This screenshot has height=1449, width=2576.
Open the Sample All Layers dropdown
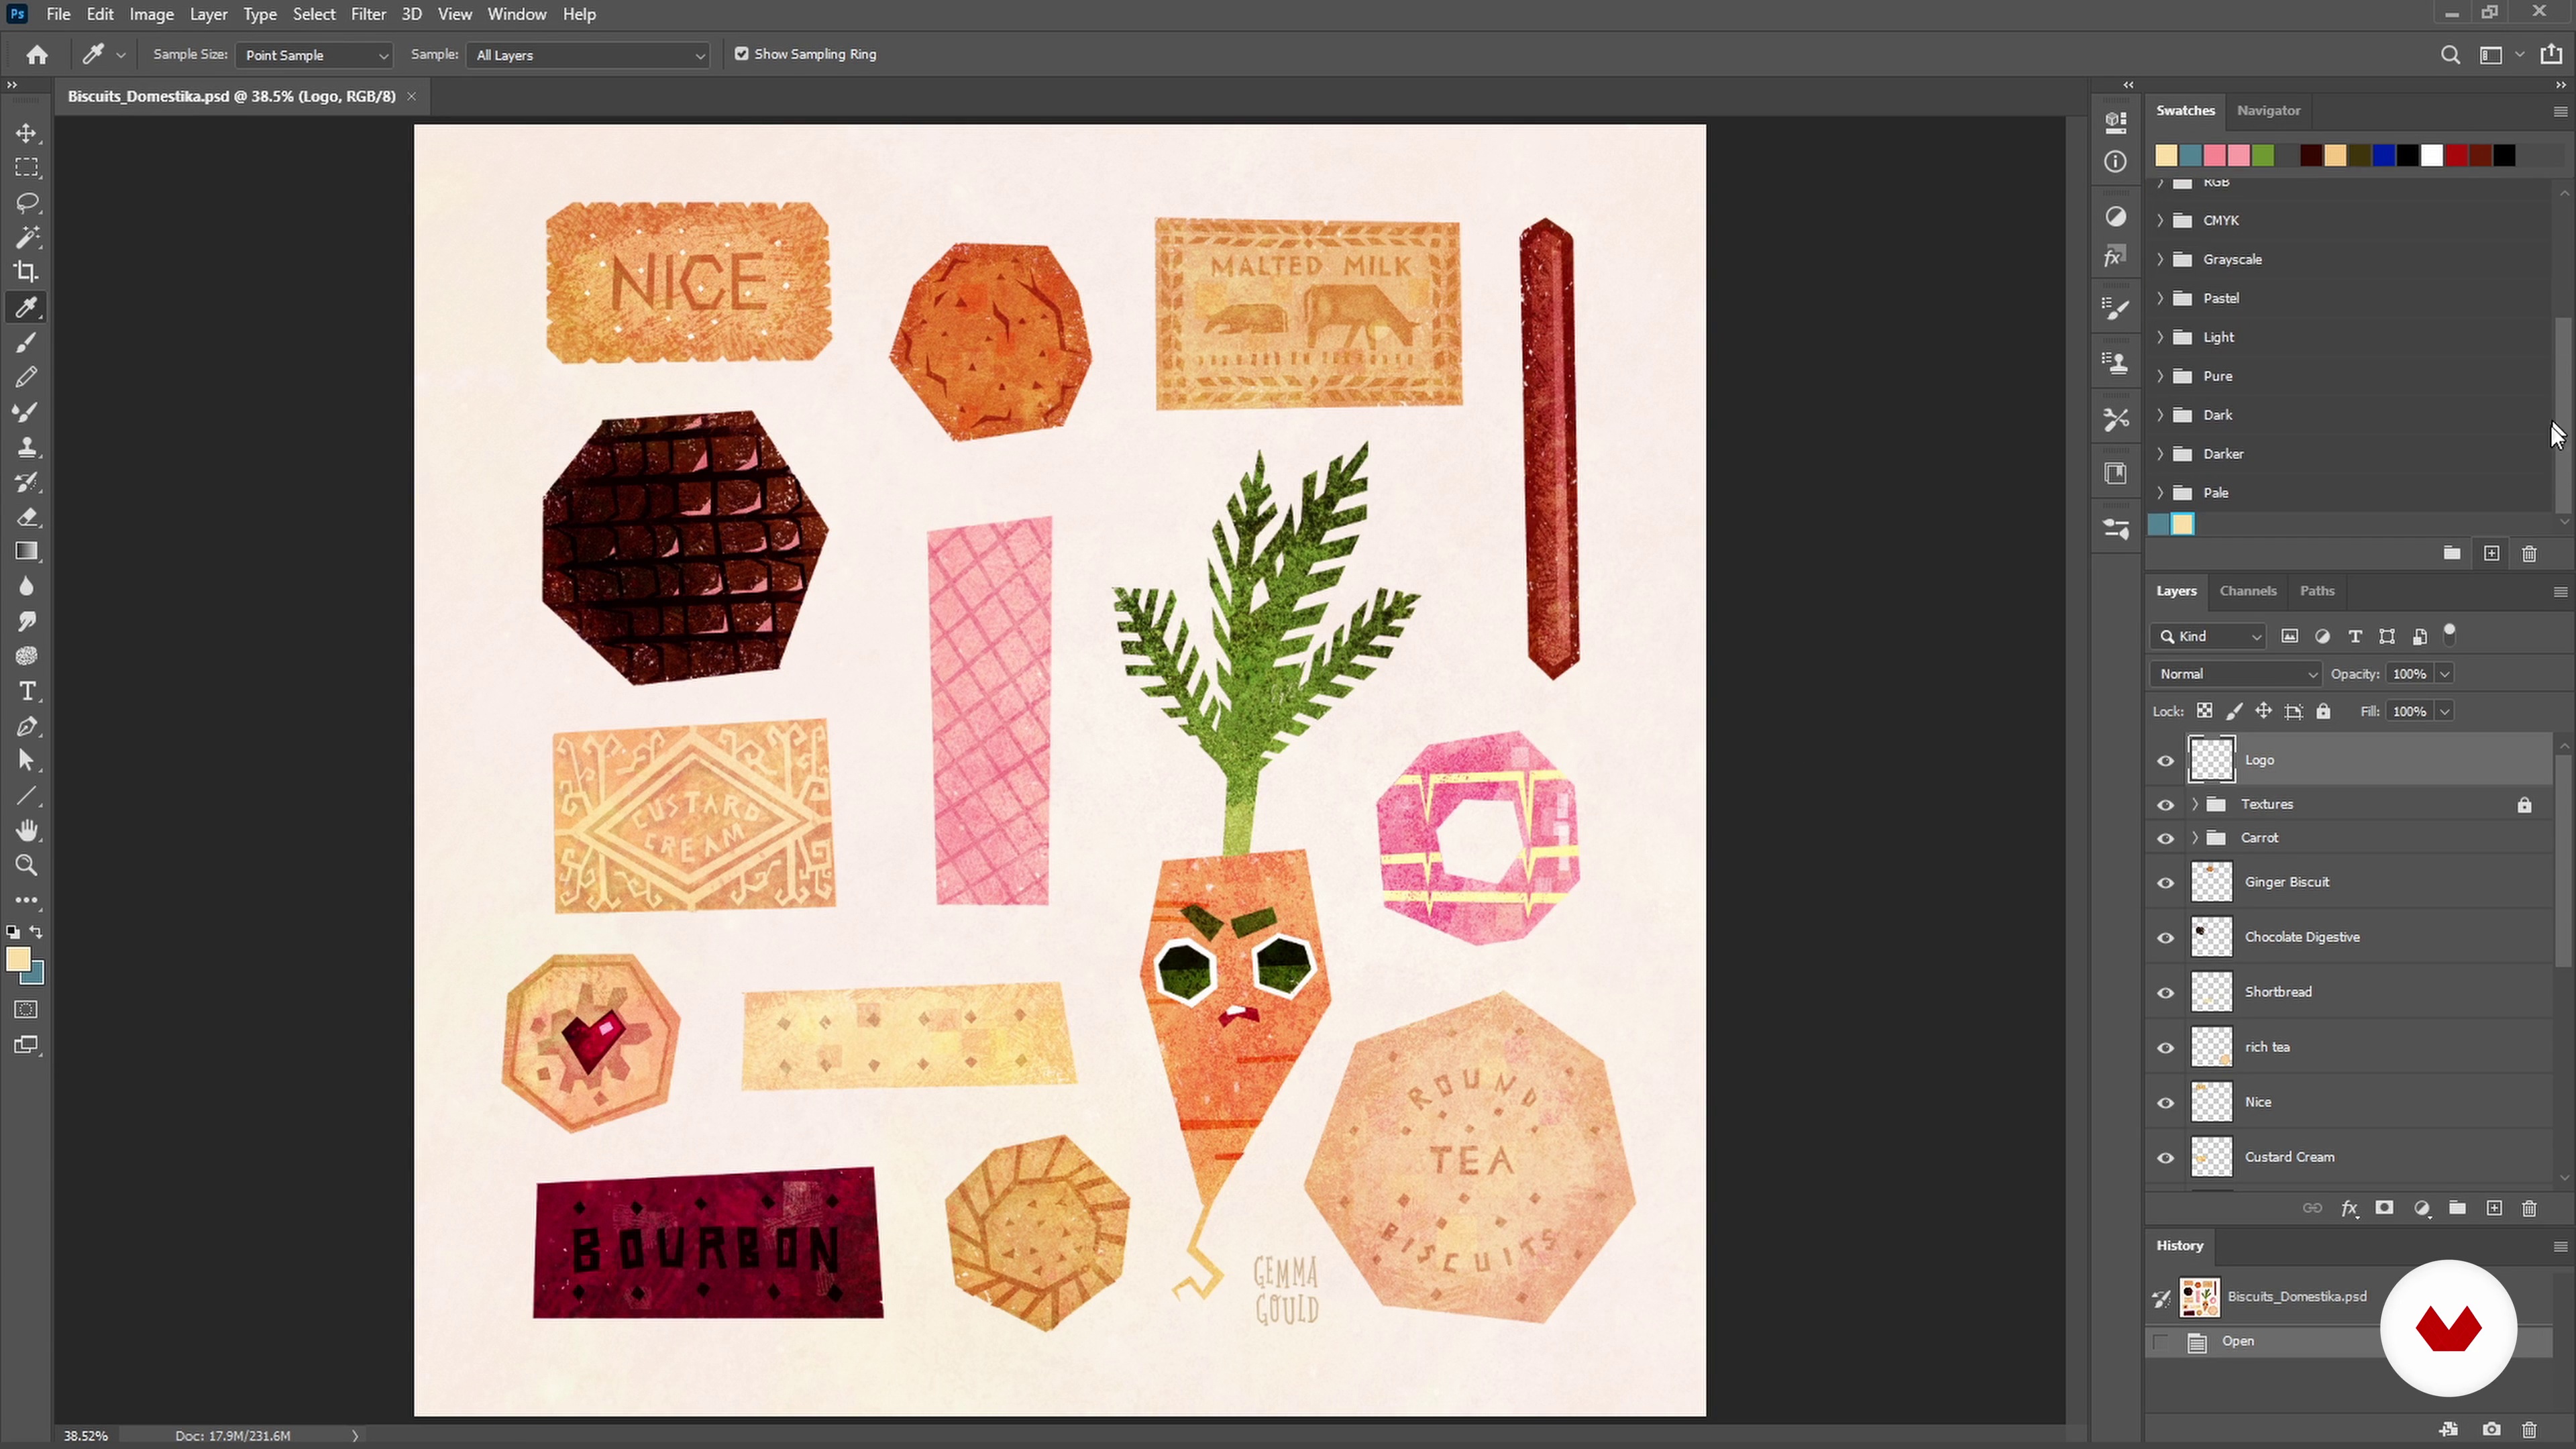pos(588,55)
